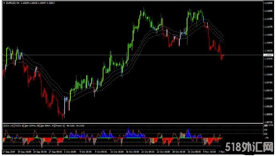Screen dimensions: 276x156
Task: Click the 16 Oct 08:00 time label
Action: coord(132,151)
